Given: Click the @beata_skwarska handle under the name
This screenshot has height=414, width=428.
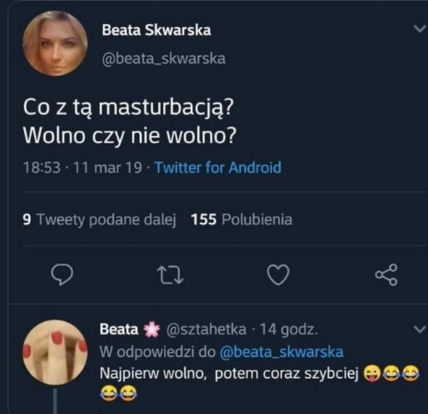Looking at the screenshot, I should point(164,58).
